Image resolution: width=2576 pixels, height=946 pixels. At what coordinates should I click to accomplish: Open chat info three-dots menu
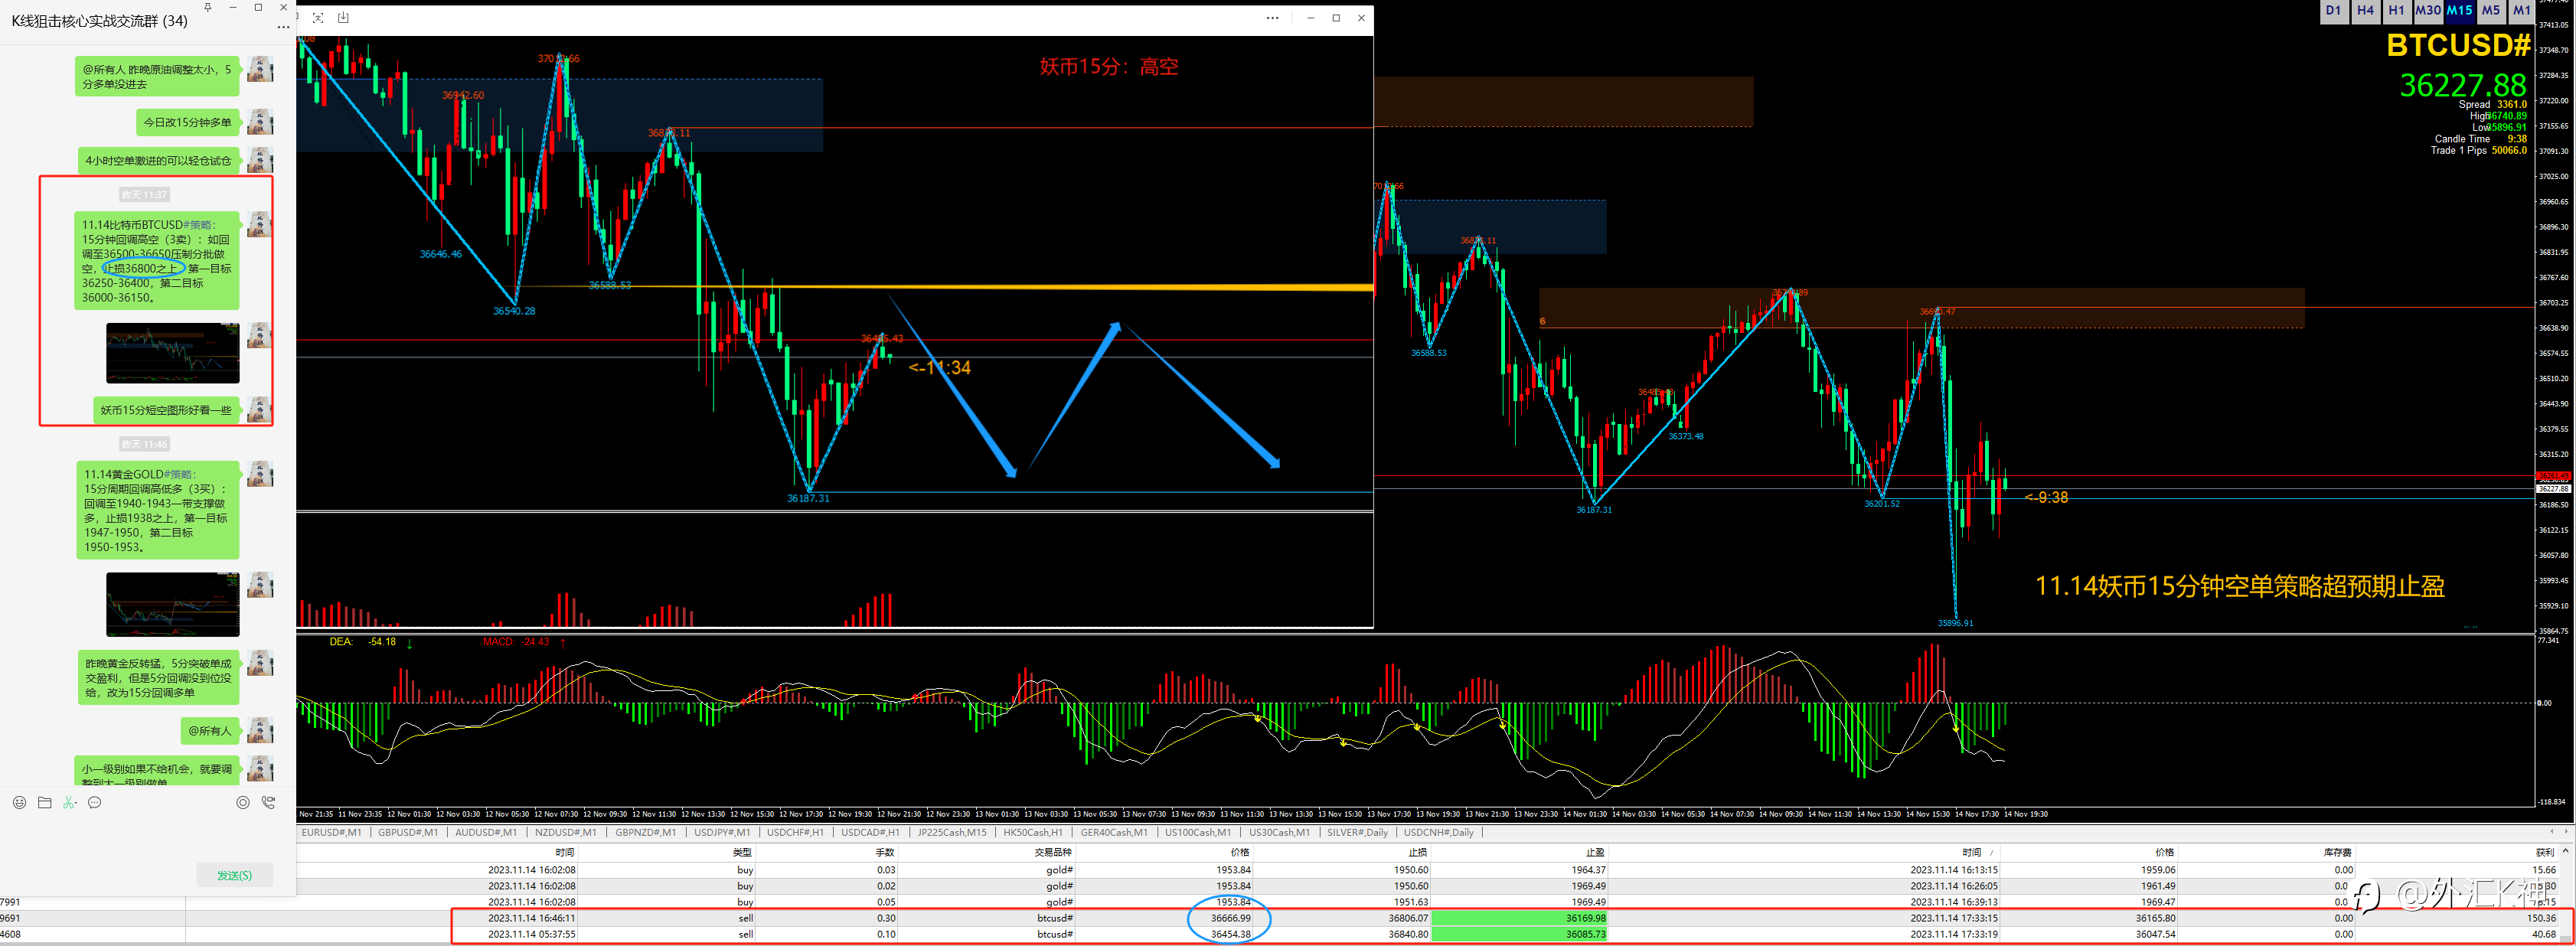[283, 27]
